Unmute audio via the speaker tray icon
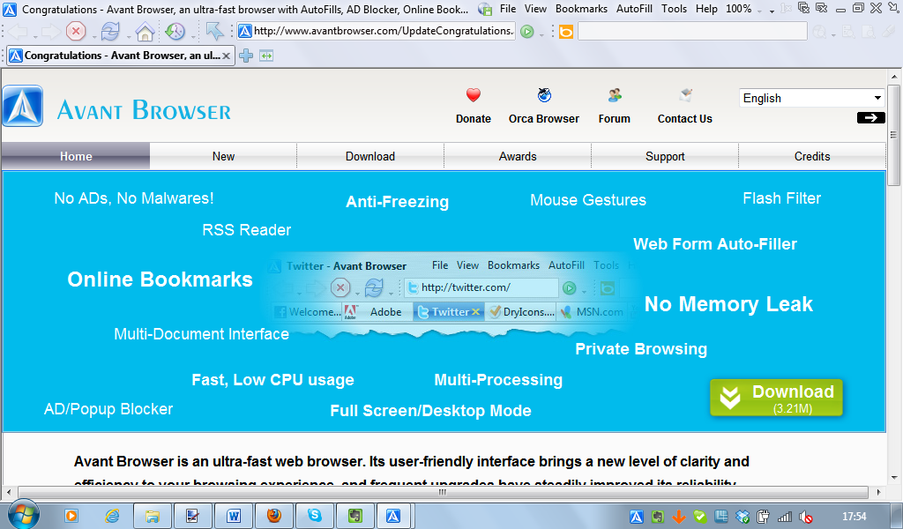903x529 pixels. pyautogui.click(x=807, y=516)
